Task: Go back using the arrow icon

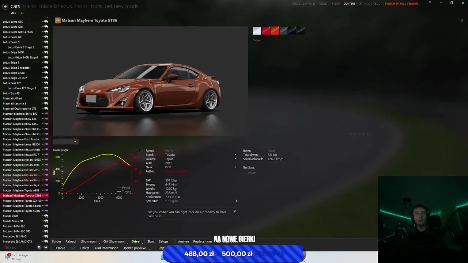Action: [5, 6]
